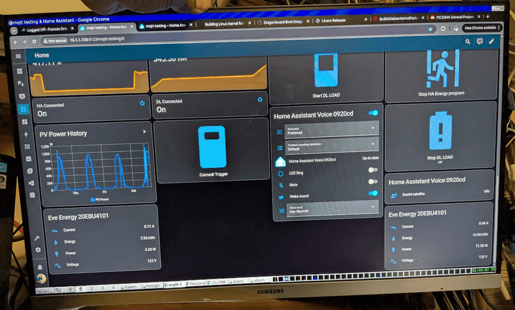Open the Overview dashboard icon at sidebar top
The width and height of the screenshot is (515, 310).
pos(20,71)
